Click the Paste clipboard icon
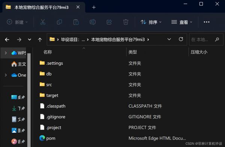 (x=76, y=22)
